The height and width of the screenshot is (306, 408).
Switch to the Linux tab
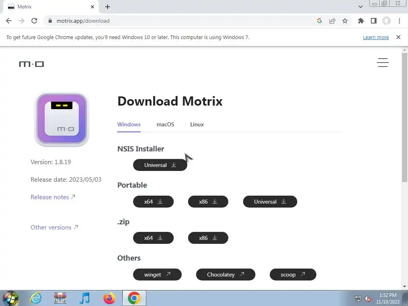coord(197,124)
